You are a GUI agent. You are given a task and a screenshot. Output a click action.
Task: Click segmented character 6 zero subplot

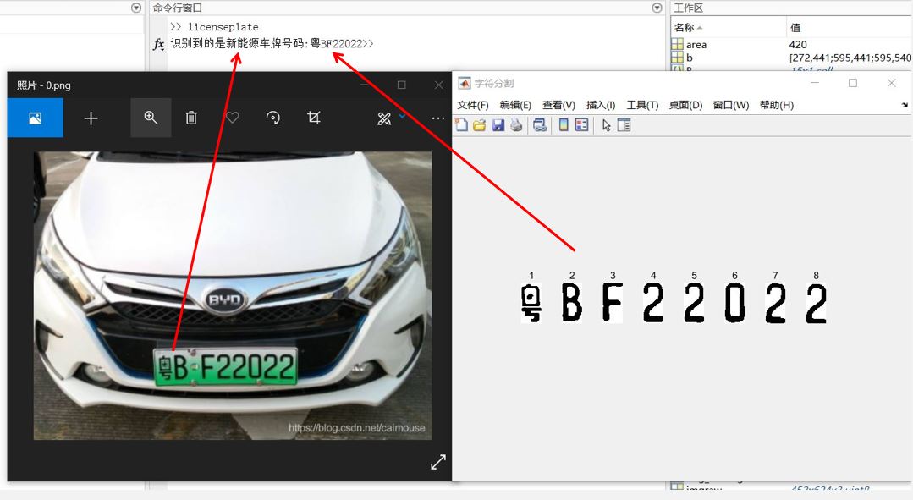pyautogui.click(x=734, y=303)
